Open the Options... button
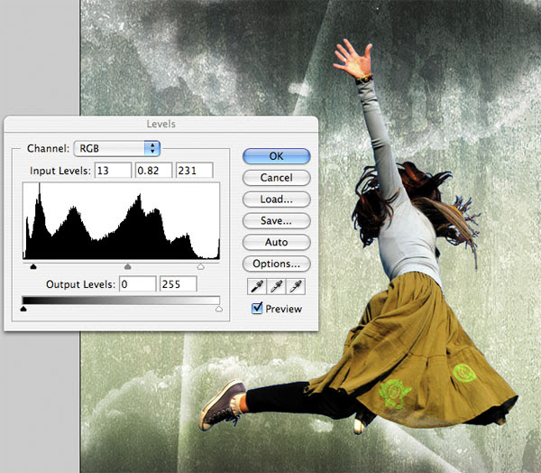 [x=277, y=264]
